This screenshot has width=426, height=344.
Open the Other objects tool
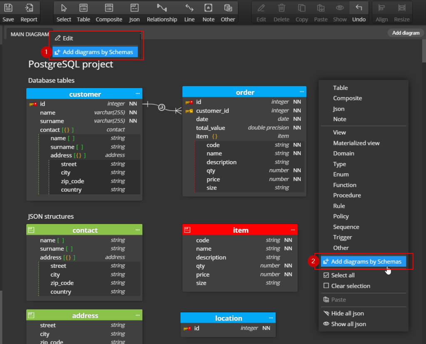coord(228,12)
